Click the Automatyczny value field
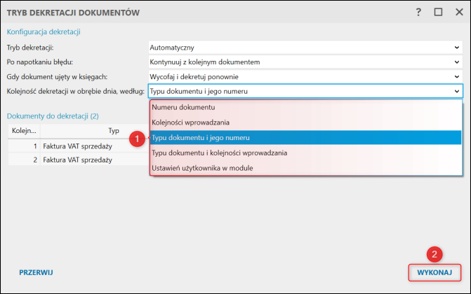Screen dimensions: 471x294 (295, 48)
